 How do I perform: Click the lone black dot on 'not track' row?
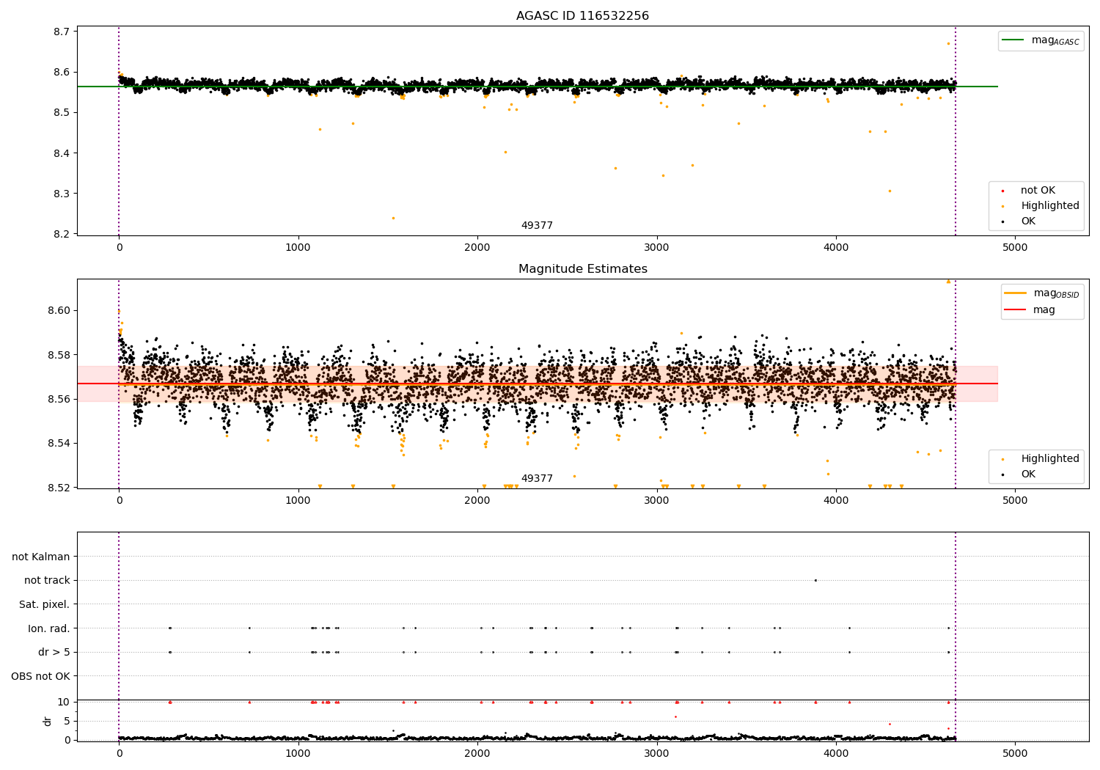pyautogui.click(x=815, y=580)
